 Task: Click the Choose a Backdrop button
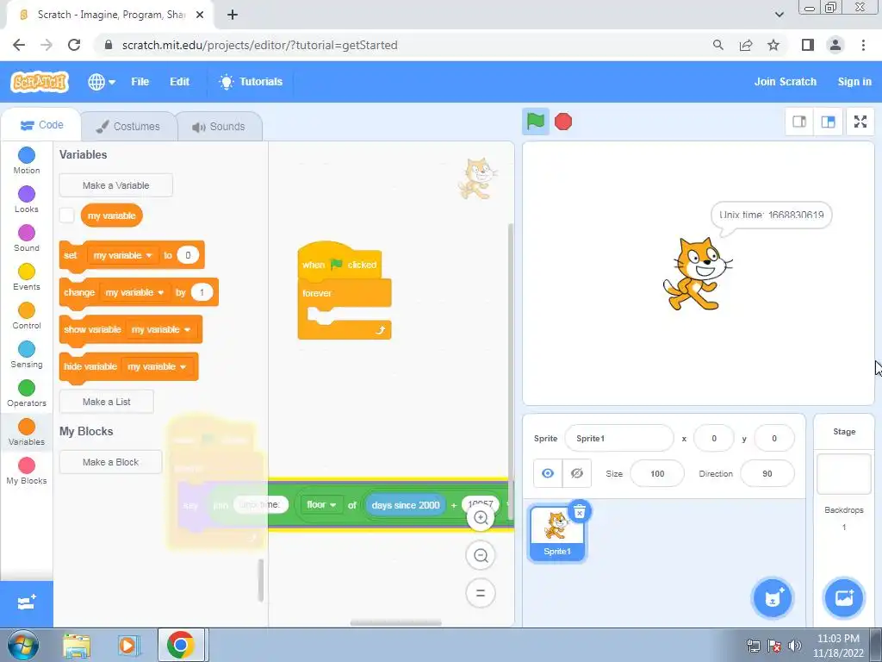(x=844, y=598)
